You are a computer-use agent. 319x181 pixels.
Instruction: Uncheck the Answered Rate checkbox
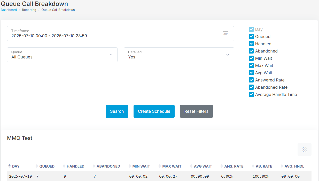[251, 80]
